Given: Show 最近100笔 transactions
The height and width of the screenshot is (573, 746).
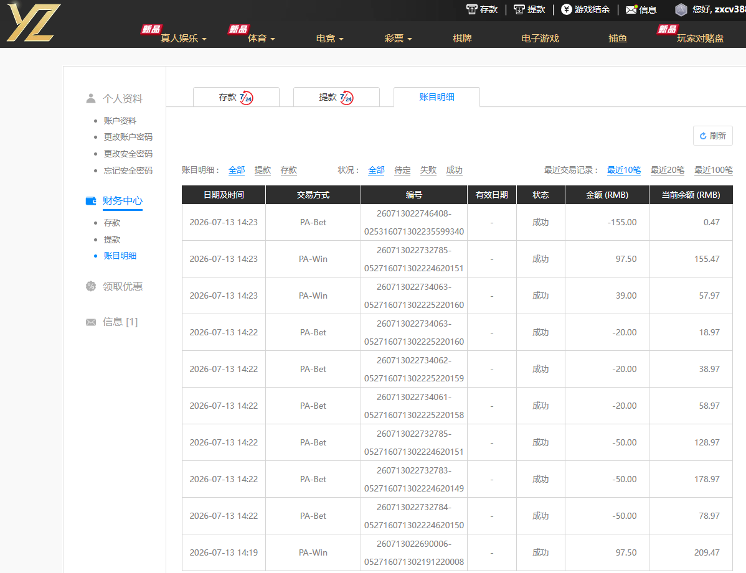Looking at the screenshot, I should tap(713, 170).
